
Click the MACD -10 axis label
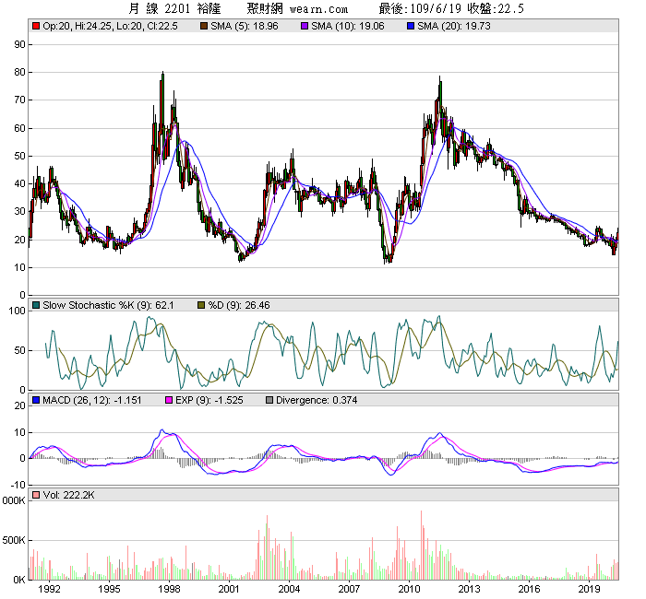(19, 485)
